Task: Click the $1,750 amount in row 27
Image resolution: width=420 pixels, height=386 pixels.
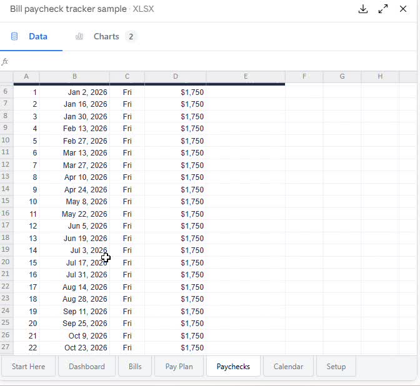Action: [175, 348]
